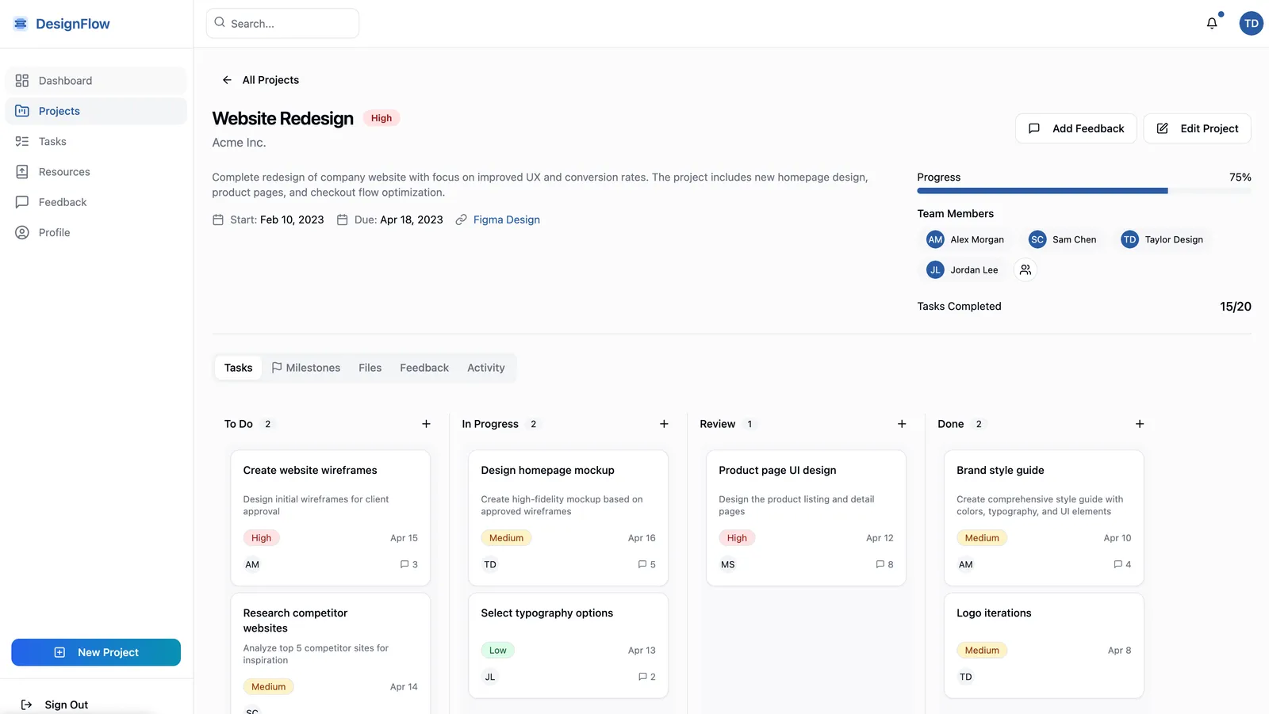This screenshot has height=714, width=1269.
Task: Open Projects in the sidebar
Action: [x=96, y=111]
